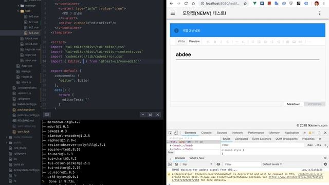Viewport: 329px width, 185px height.
Task: Click the log.js source link in the console
Action: (x=312, y=170)
